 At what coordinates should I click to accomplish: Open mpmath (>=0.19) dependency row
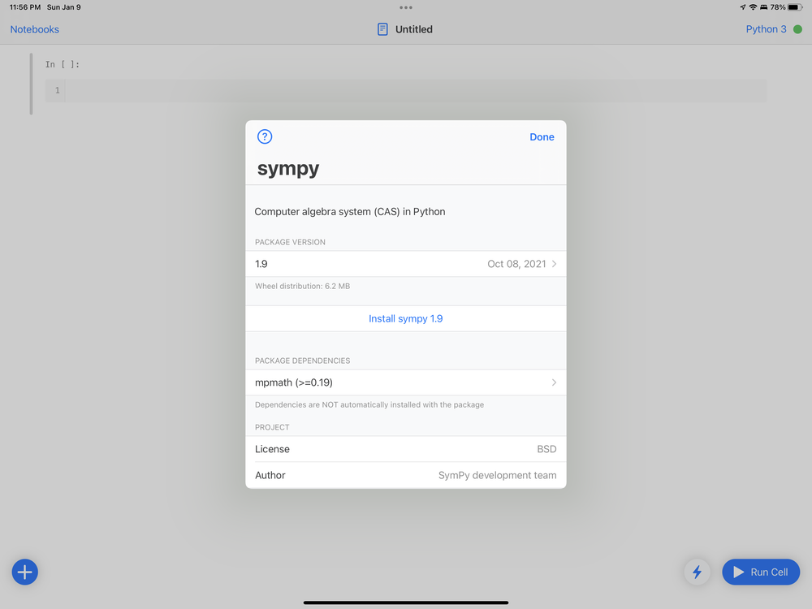click(405, 382)
